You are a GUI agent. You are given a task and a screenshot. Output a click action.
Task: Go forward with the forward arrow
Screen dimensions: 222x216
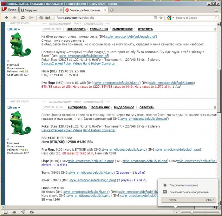pos(15,17)
